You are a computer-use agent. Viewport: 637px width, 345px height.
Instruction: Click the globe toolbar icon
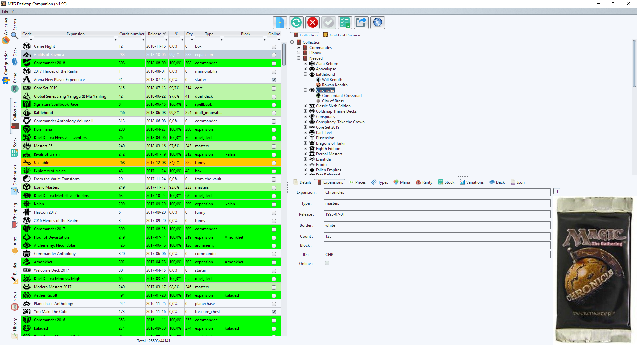coord(378,23)
